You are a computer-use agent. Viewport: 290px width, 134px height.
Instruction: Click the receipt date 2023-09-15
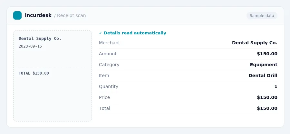point(30,46)
